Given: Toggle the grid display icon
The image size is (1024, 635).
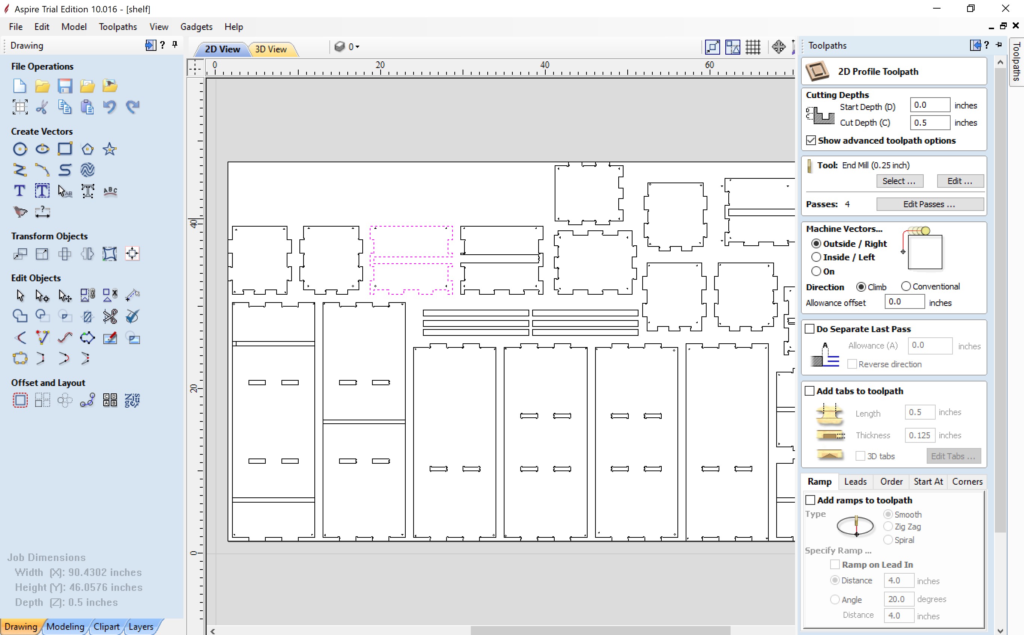Looking at the screenshot, I should point(753,47).
